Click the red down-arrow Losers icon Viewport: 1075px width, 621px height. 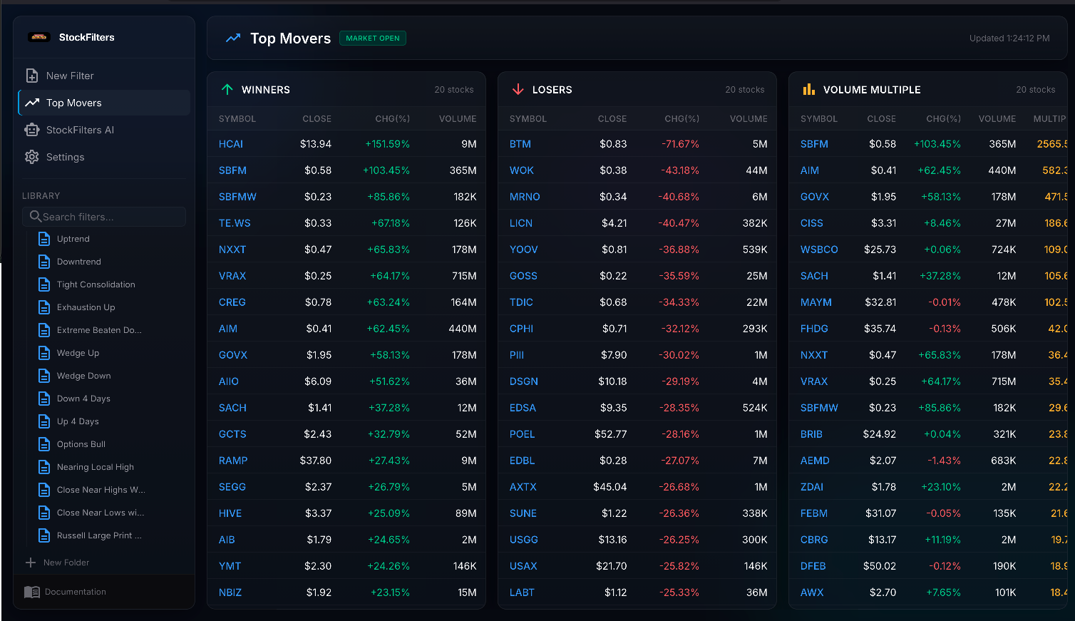[518, 89]
